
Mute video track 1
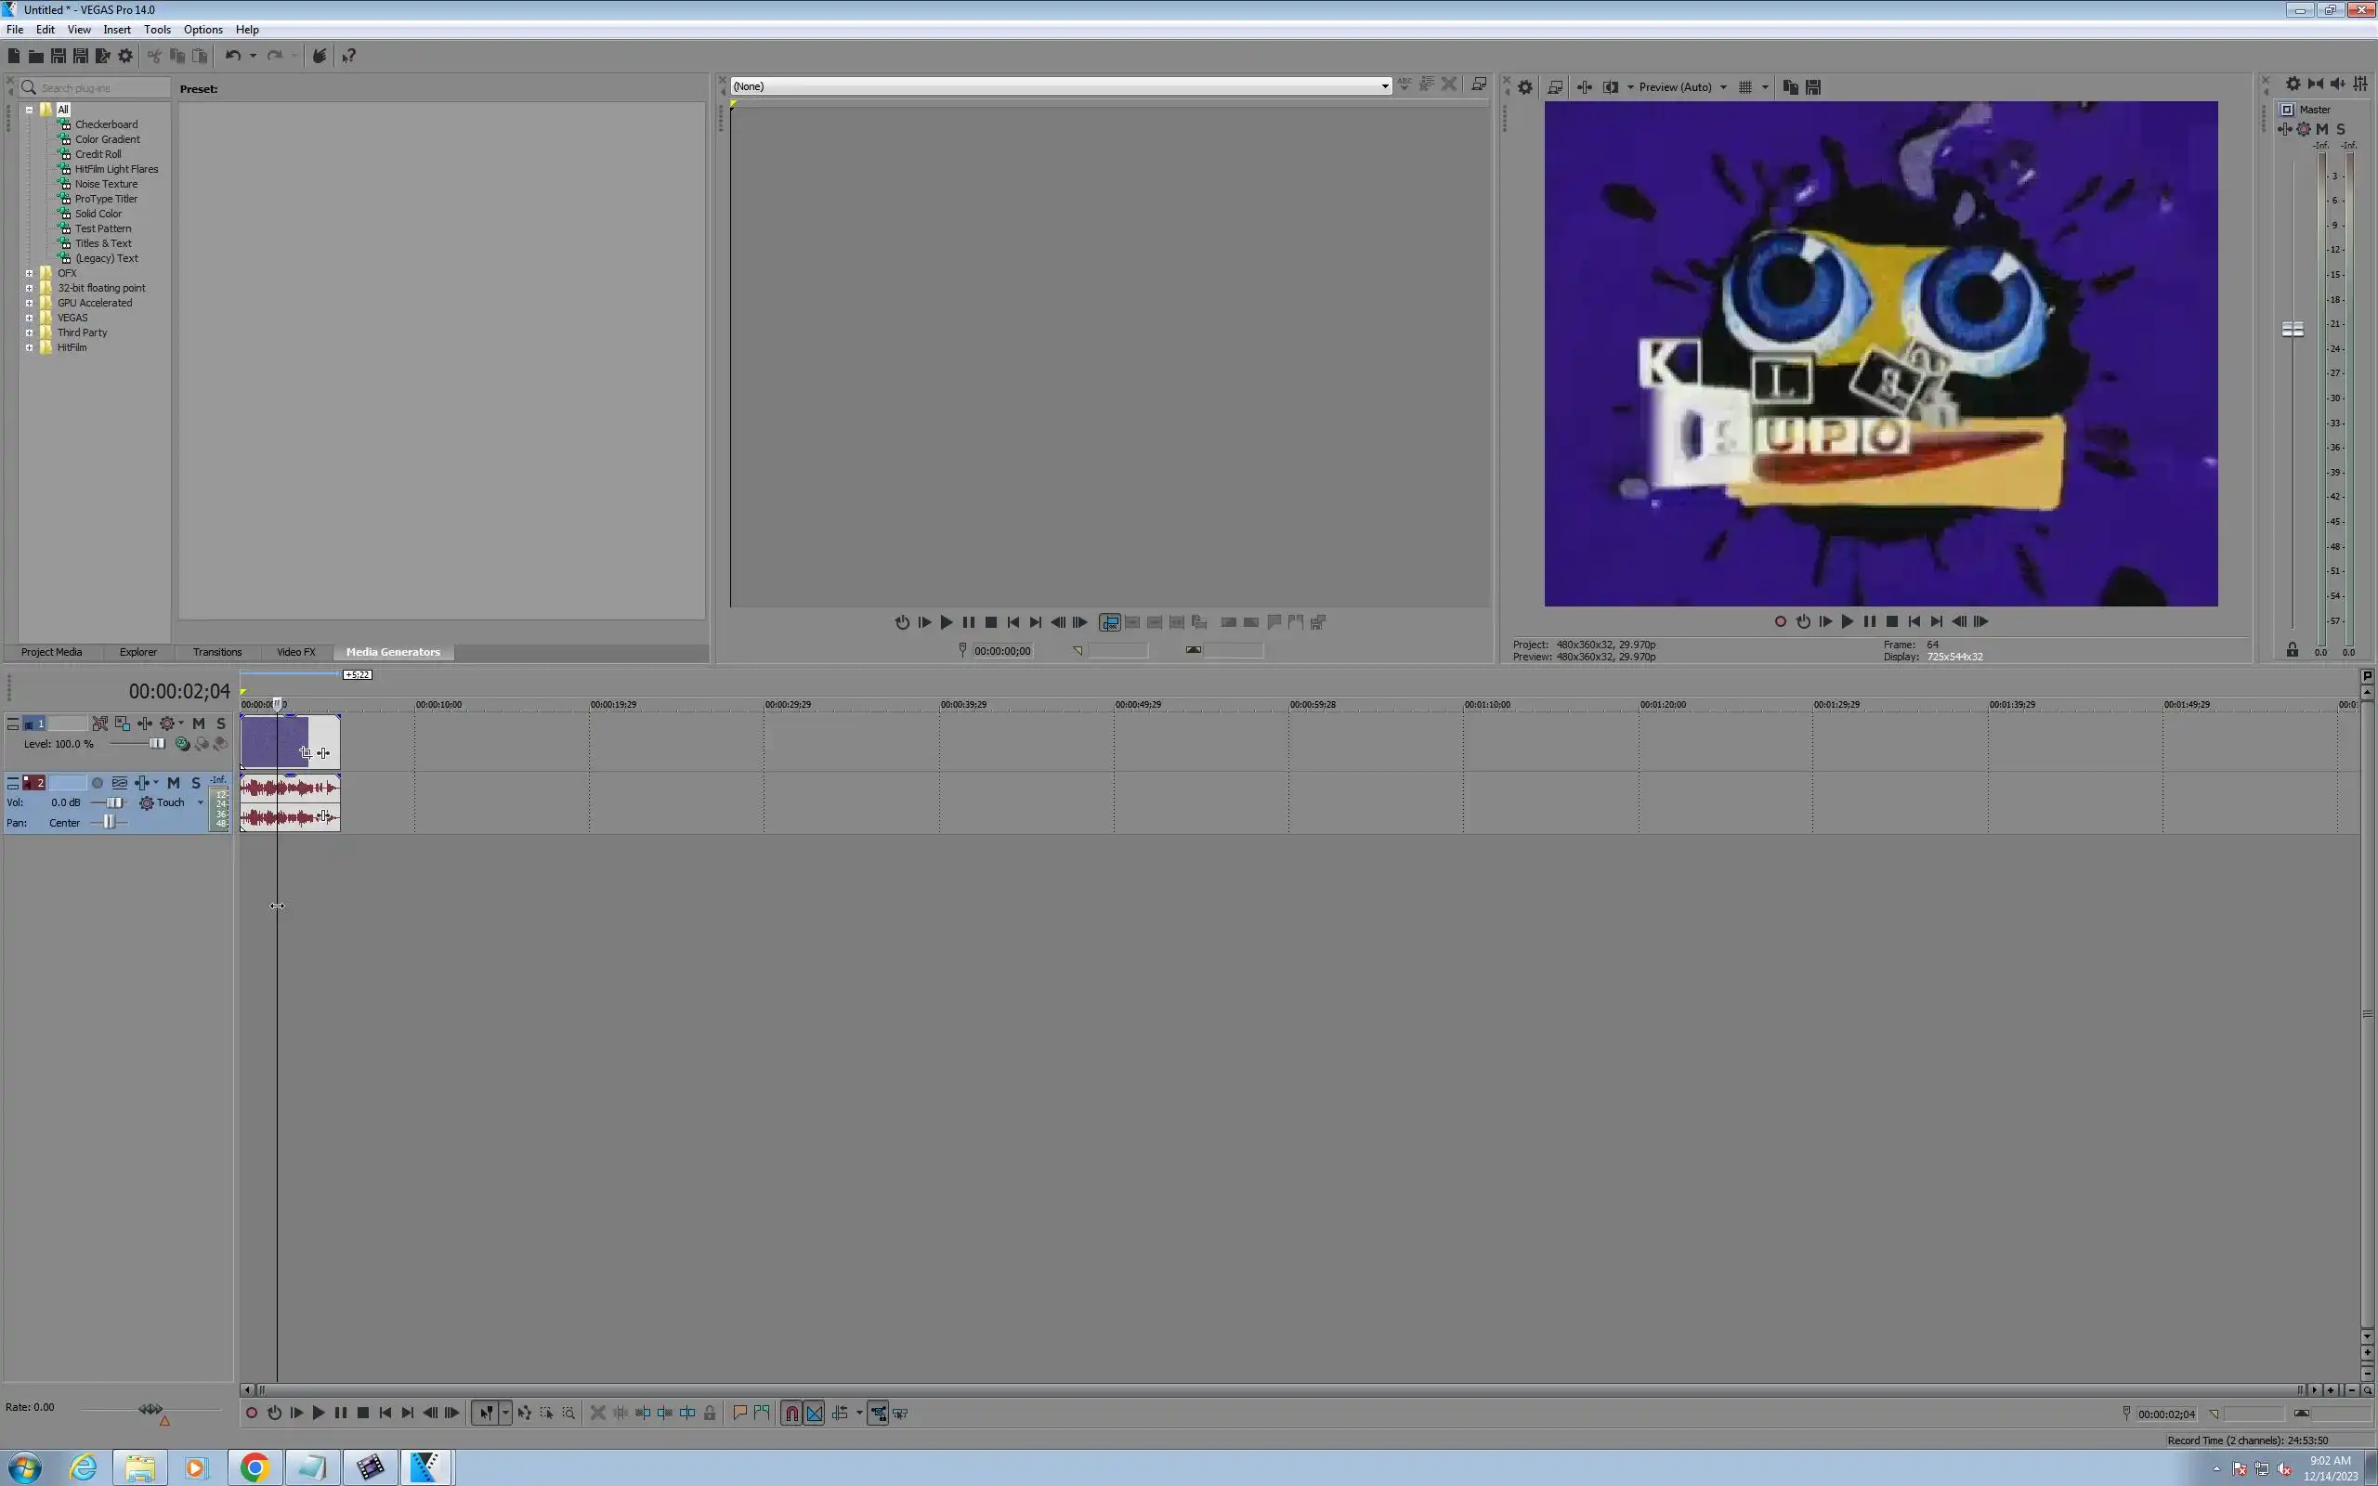pyautogui.click(x=199, y=723)
